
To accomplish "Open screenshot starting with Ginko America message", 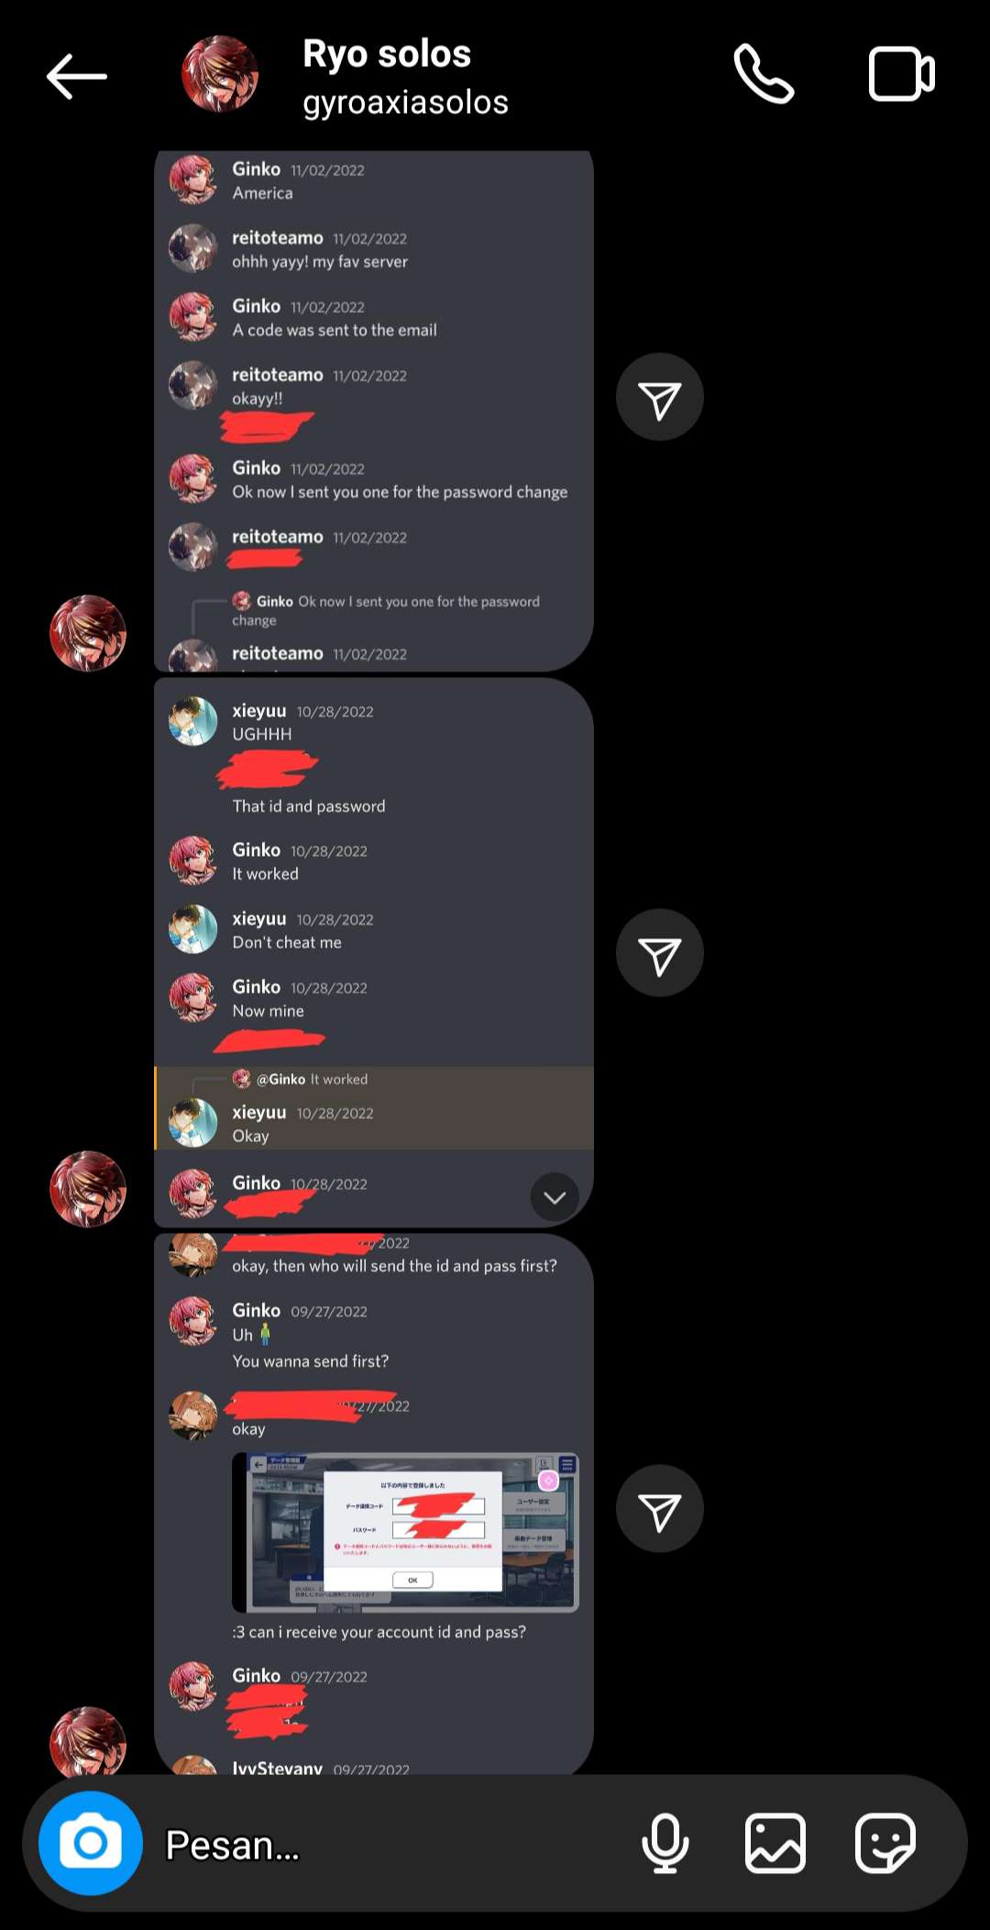I will click(x=374, y=411).
